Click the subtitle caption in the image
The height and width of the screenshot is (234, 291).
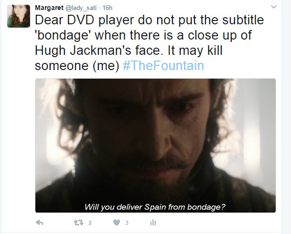155,207
